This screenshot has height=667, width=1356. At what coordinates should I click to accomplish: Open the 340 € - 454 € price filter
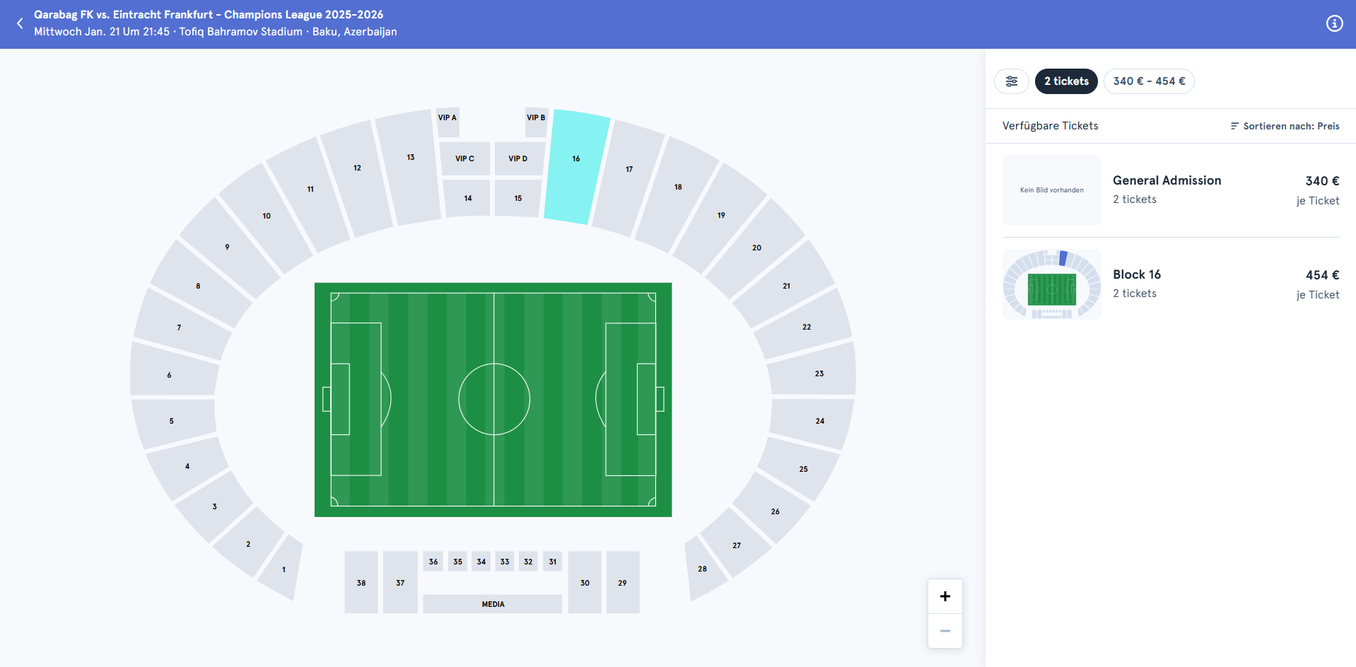click(x=1149, y=81)
